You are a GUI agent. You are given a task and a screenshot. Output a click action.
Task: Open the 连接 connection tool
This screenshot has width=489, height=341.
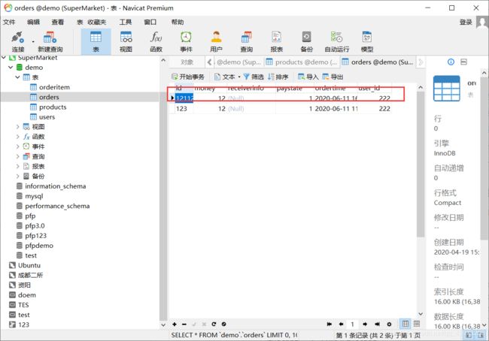(x=18, y=41)
